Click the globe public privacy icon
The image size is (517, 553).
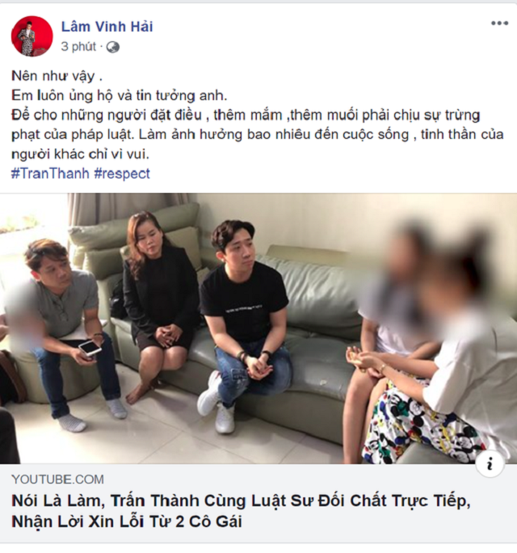point(113,47)
